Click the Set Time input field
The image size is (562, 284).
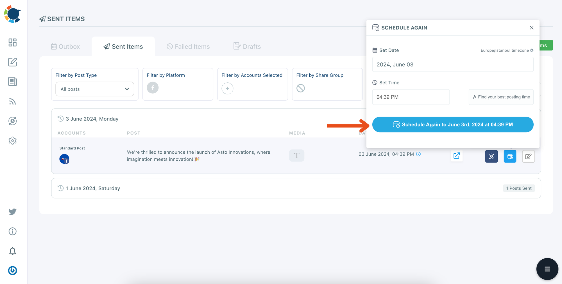point(411,97)
